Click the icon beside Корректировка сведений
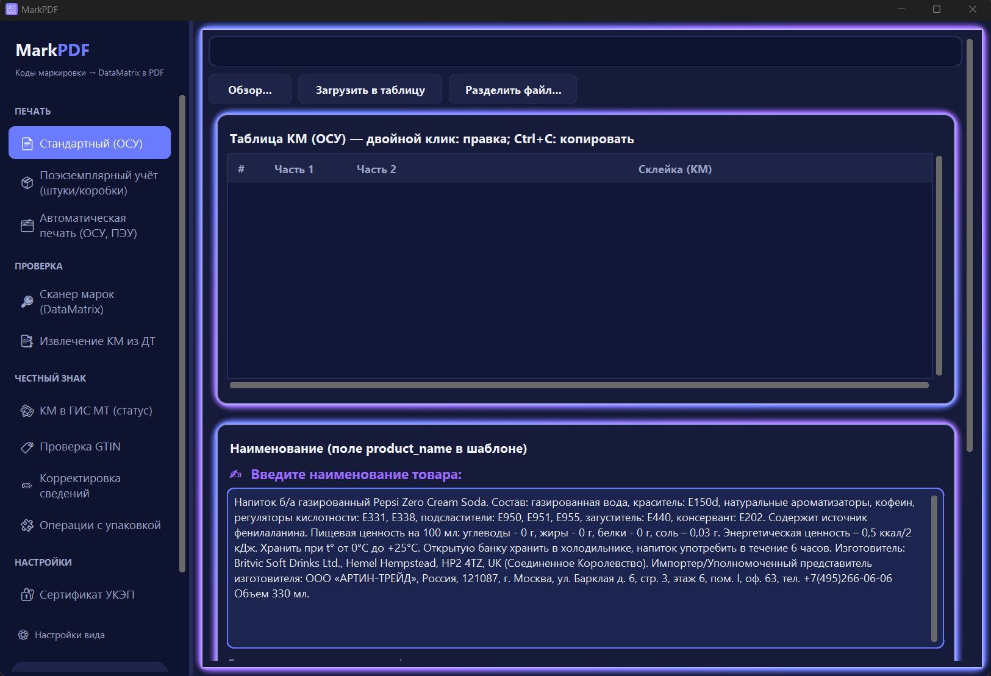The image size is (991, 676). (27, 486)
